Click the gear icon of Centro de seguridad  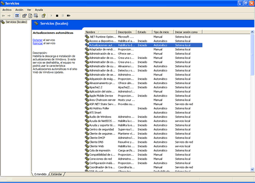[87, 130]
